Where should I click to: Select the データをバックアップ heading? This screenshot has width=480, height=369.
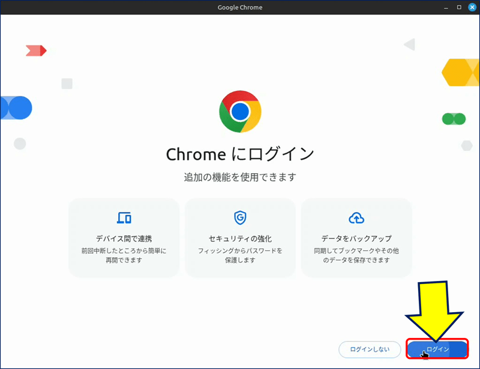click(356, 238)
